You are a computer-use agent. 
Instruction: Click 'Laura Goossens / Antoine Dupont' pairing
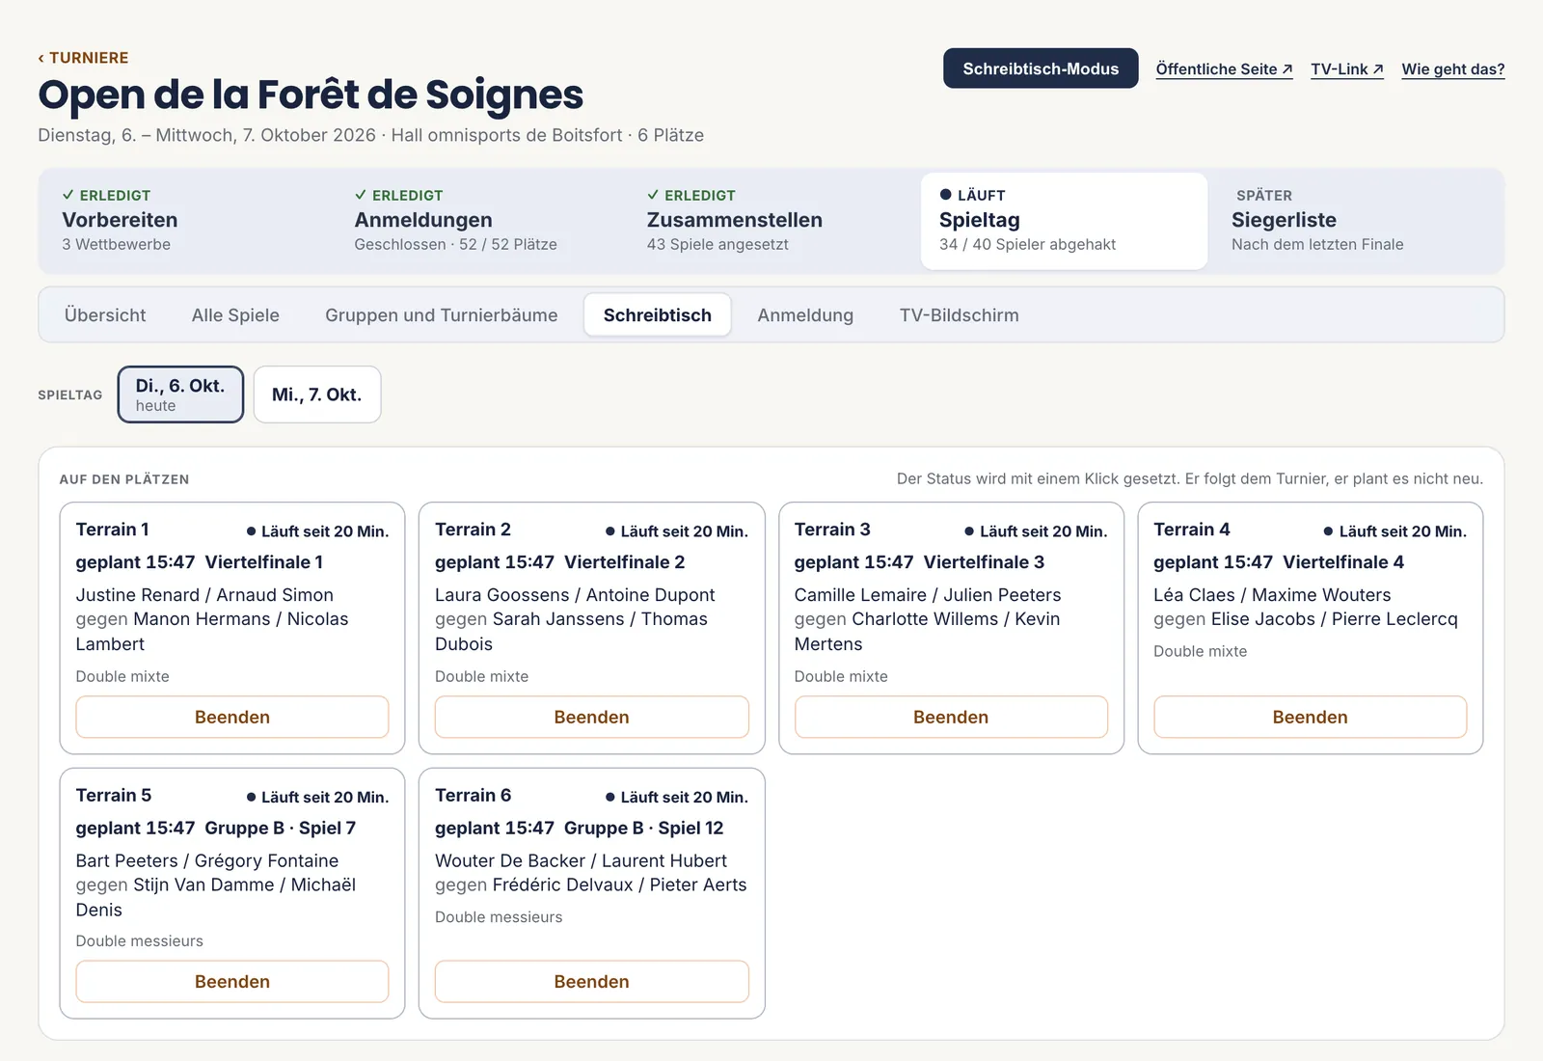point(575,595)
